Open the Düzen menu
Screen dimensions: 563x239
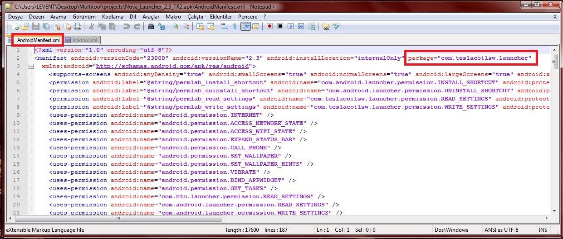tap(35, 17)
